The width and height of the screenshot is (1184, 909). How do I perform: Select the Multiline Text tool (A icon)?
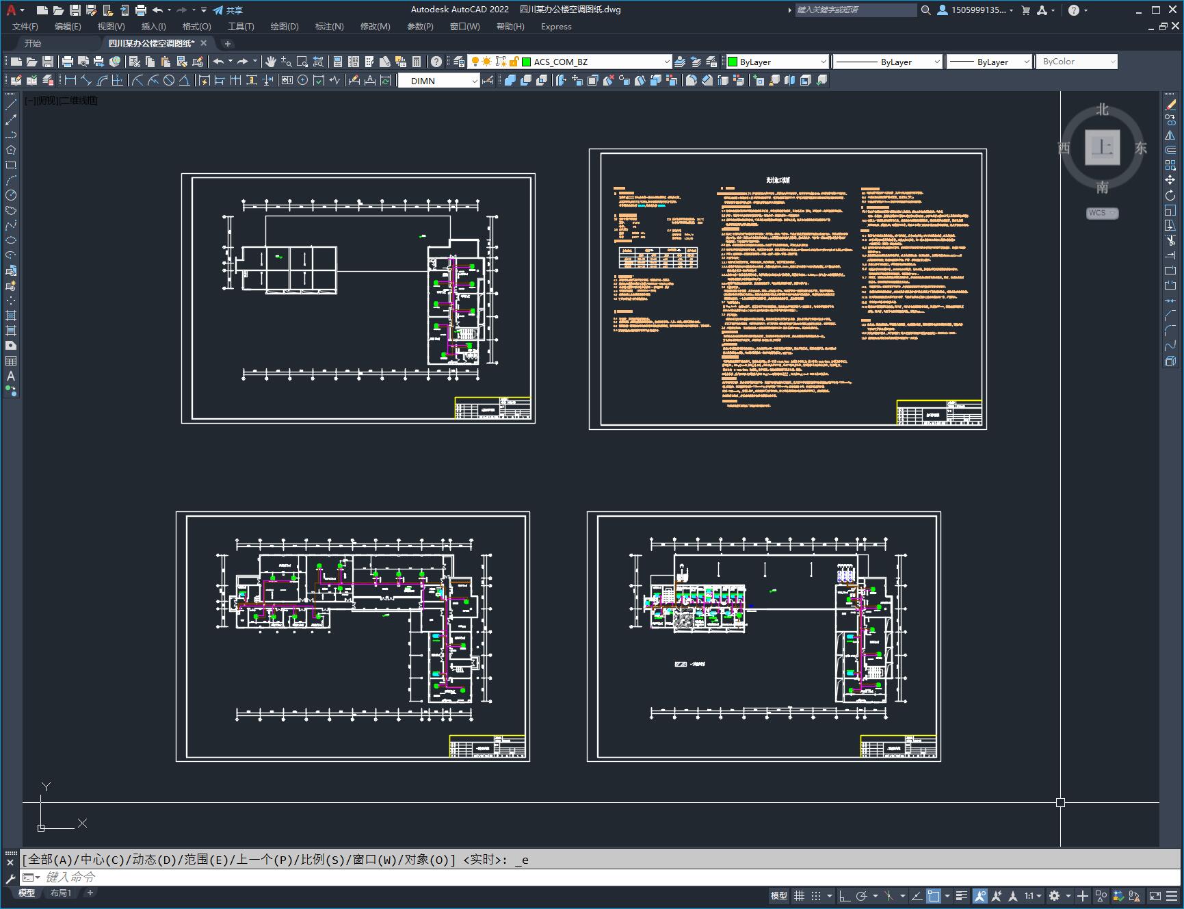tap(11, 376)
